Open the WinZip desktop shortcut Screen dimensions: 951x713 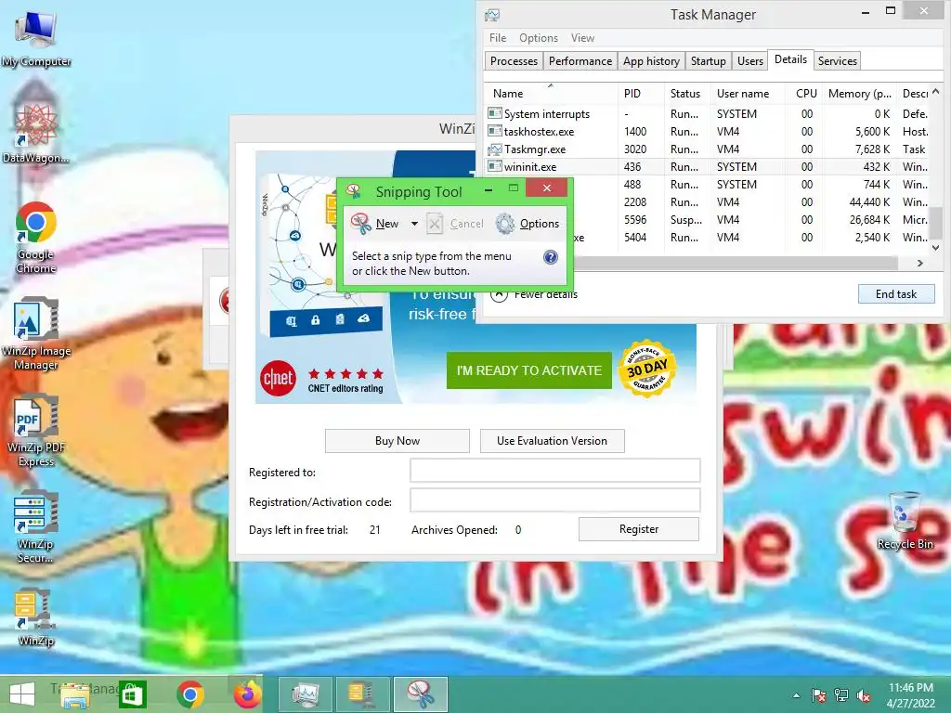click(35, 616)
